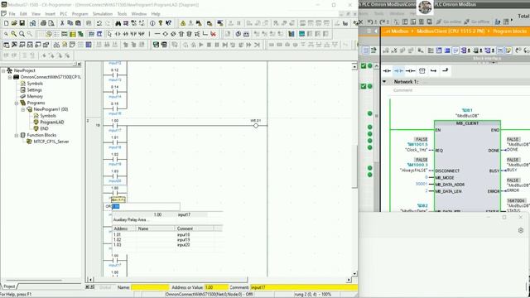Click the Work Online warning triangle icon

tap(183, 23)
